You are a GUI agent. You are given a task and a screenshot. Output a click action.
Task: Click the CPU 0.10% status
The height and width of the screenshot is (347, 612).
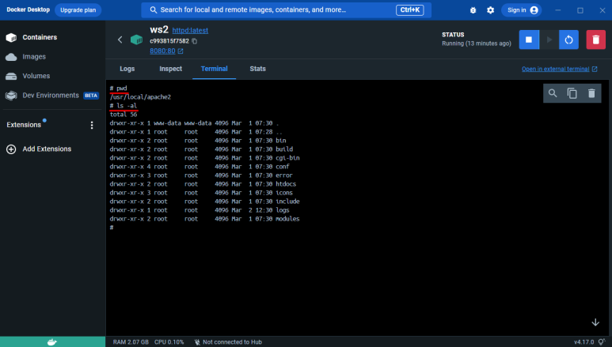[169, 342]
